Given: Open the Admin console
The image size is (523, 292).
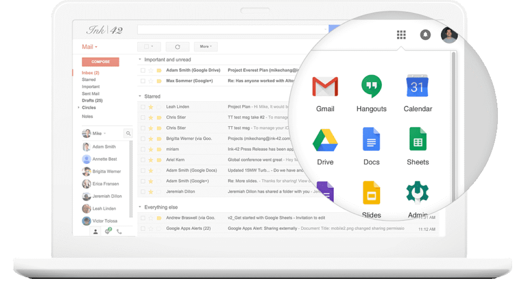Looking at the screenshot, I should pyautogui.click(x=417, y=192).
